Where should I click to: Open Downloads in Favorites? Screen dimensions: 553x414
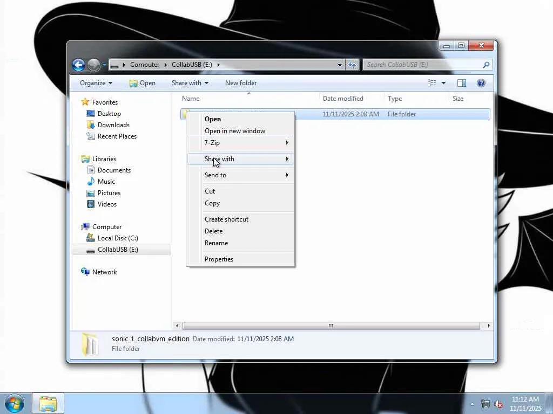[x=113, y=125]
